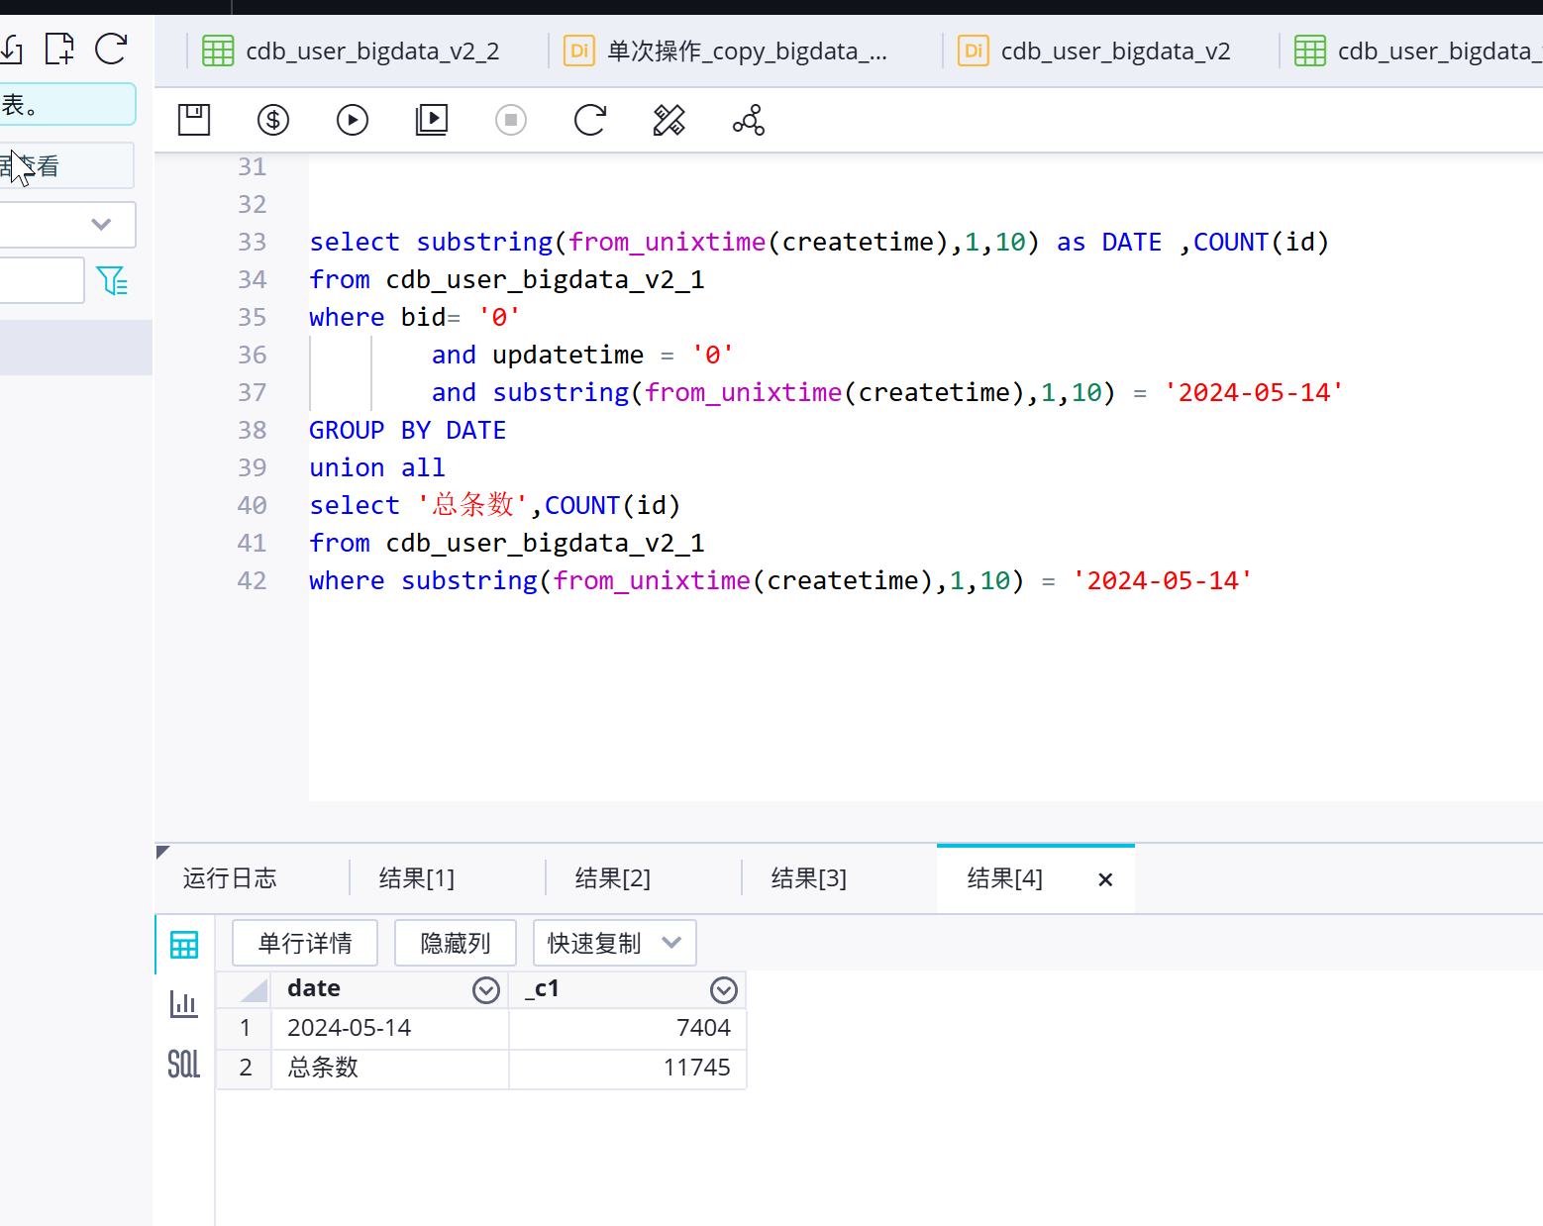Screen dimensions: 1543x1226
Task: Click the 看 button in left sidebar
Action: click(65, 165)
